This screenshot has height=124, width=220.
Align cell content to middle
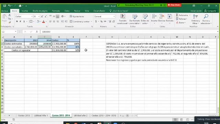coord(54,16)
